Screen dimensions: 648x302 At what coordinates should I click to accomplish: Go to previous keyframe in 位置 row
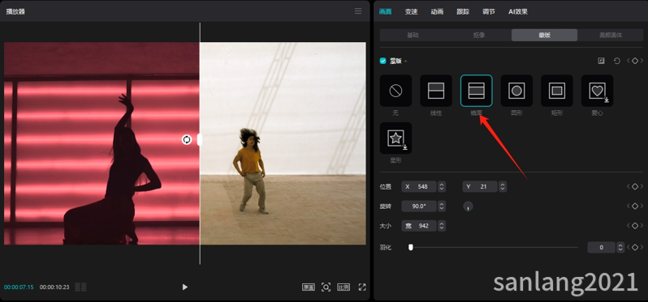tap(629, 187)
